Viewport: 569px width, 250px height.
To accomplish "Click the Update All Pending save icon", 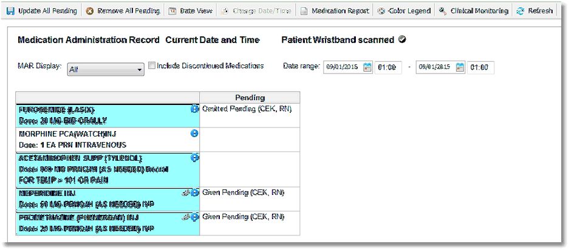I will click(11, 12).
